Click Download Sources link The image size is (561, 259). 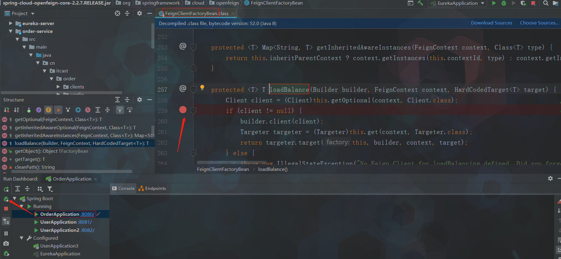tap(491, 23)
